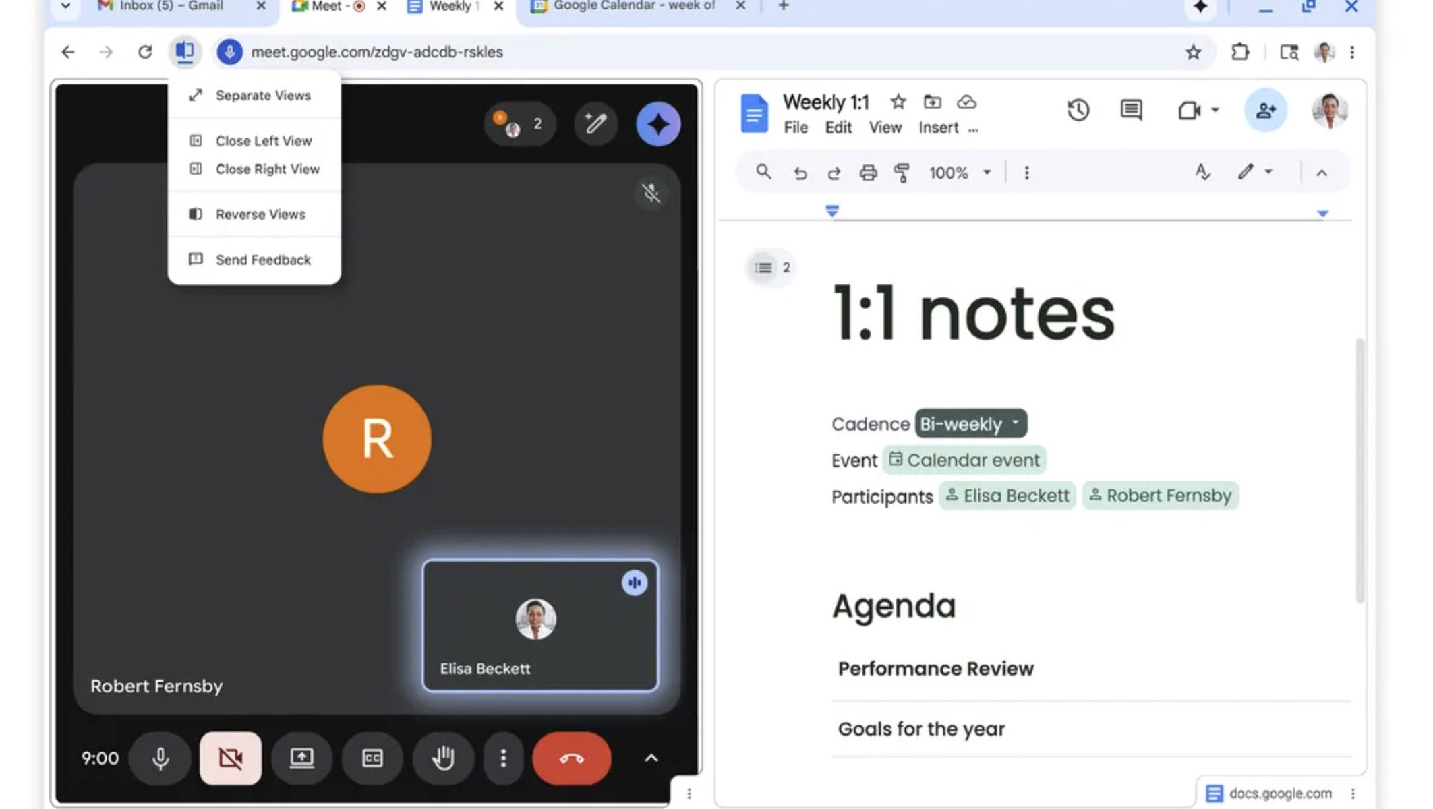Turn on camera with the video toggle

231,758
